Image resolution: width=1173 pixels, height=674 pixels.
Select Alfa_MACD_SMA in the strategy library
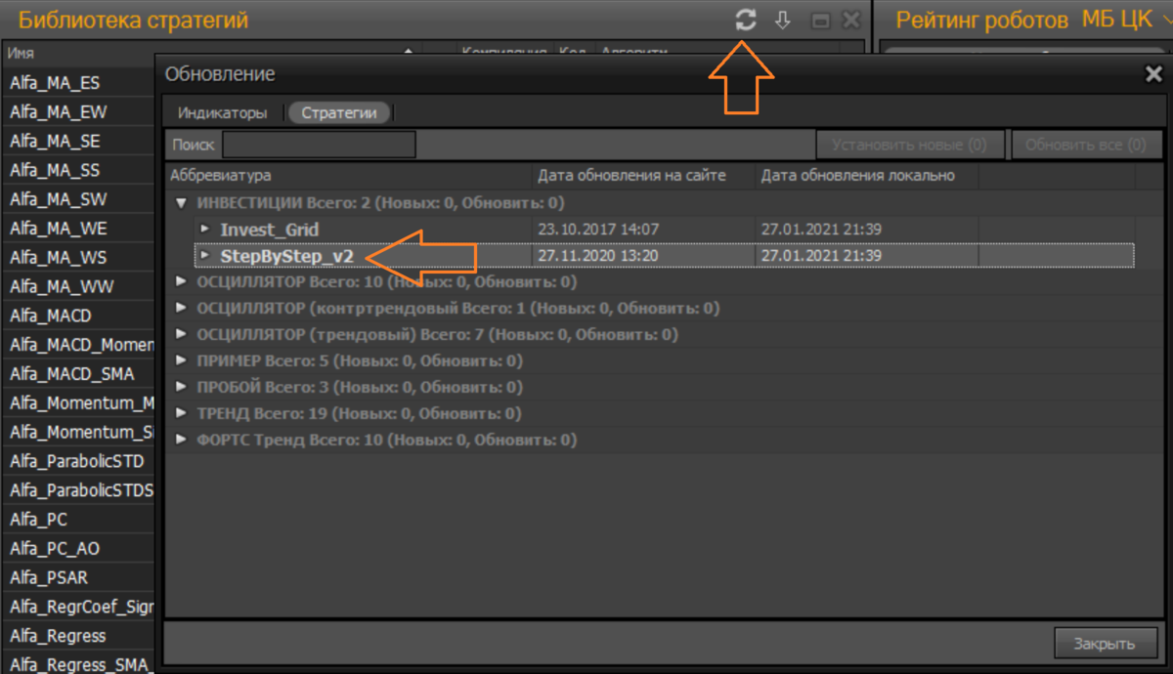tap(72, 374)
